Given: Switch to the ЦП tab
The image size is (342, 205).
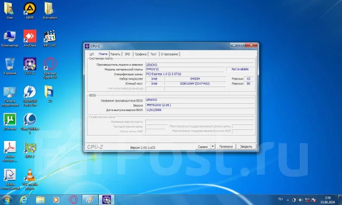Looking at the screenshot, I should point(91,54).
